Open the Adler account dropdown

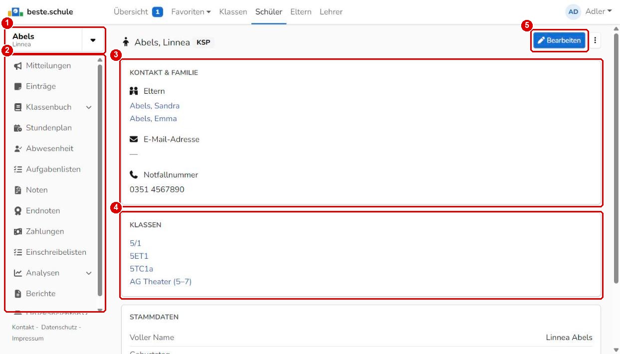point(599,11)
